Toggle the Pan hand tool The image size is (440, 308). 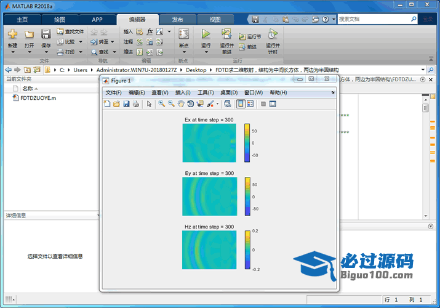[x=181, y=104]
